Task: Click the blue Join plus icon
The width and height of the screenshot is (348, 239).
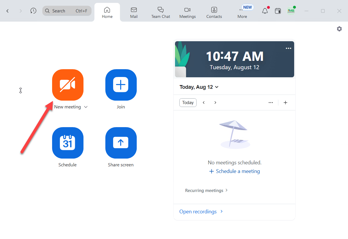Action: pyautogui.click(x=121, y=85)
